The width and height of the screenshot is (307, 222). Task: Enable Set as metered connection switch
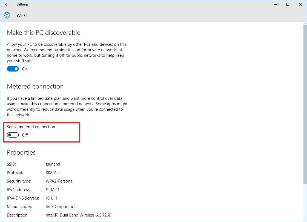point(13,135)
